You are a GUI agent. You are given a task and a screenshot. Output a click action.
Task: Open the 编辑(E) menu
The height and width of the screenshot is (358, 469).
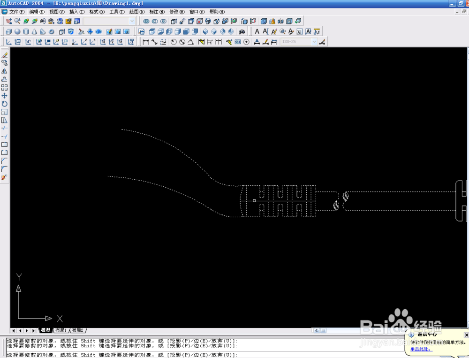[37, 12]
